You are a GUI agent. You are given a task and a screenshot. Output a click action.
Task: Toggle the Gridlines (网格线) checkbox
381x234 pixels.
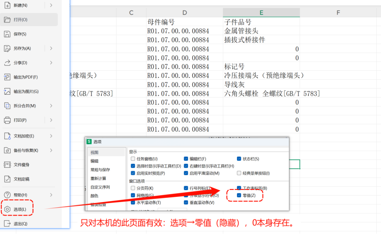coord(133,195)
